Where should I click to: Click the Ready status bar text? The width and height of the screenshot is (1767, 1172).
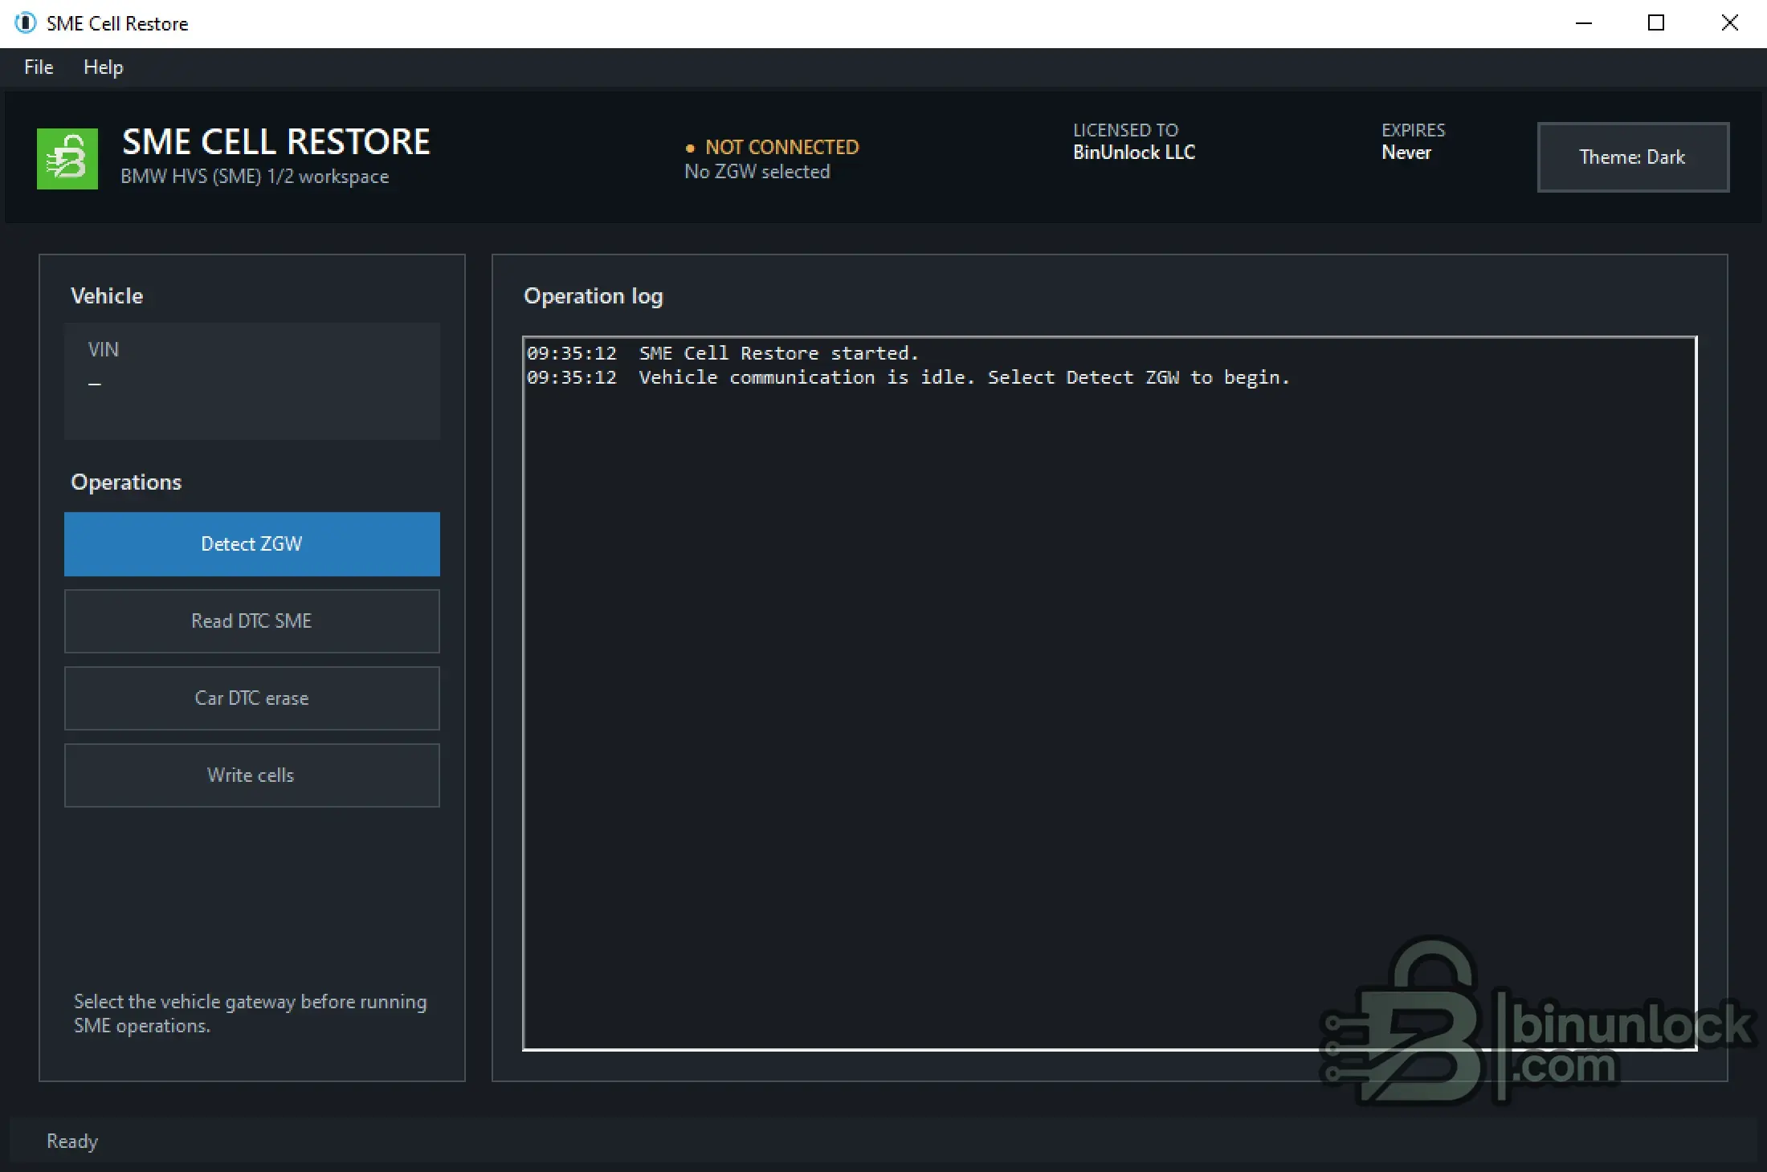click(72, 1141)
